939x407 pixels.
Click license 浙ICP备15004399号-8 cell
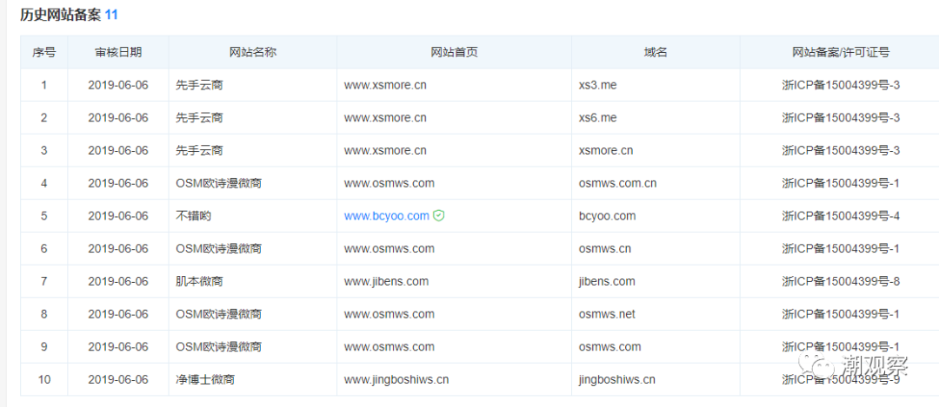pos(840,281)
